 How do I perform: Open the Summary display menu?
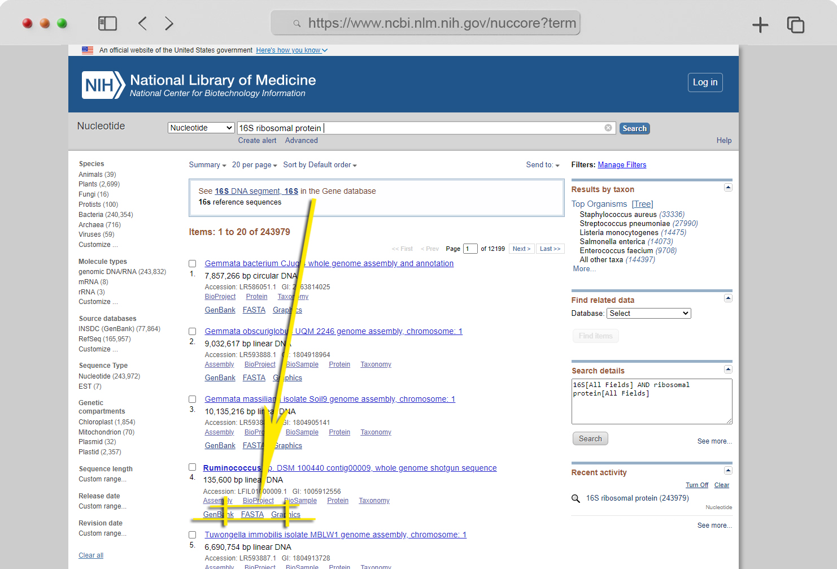(x=207, y=165)
